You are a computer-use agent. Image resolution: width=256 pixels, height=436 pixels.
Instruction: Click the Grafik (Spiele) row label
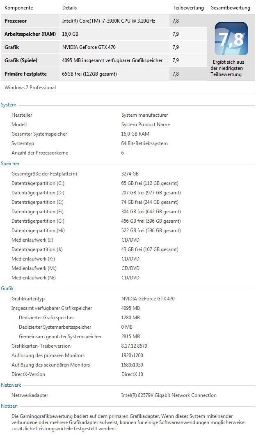click(x=21, y=60)
